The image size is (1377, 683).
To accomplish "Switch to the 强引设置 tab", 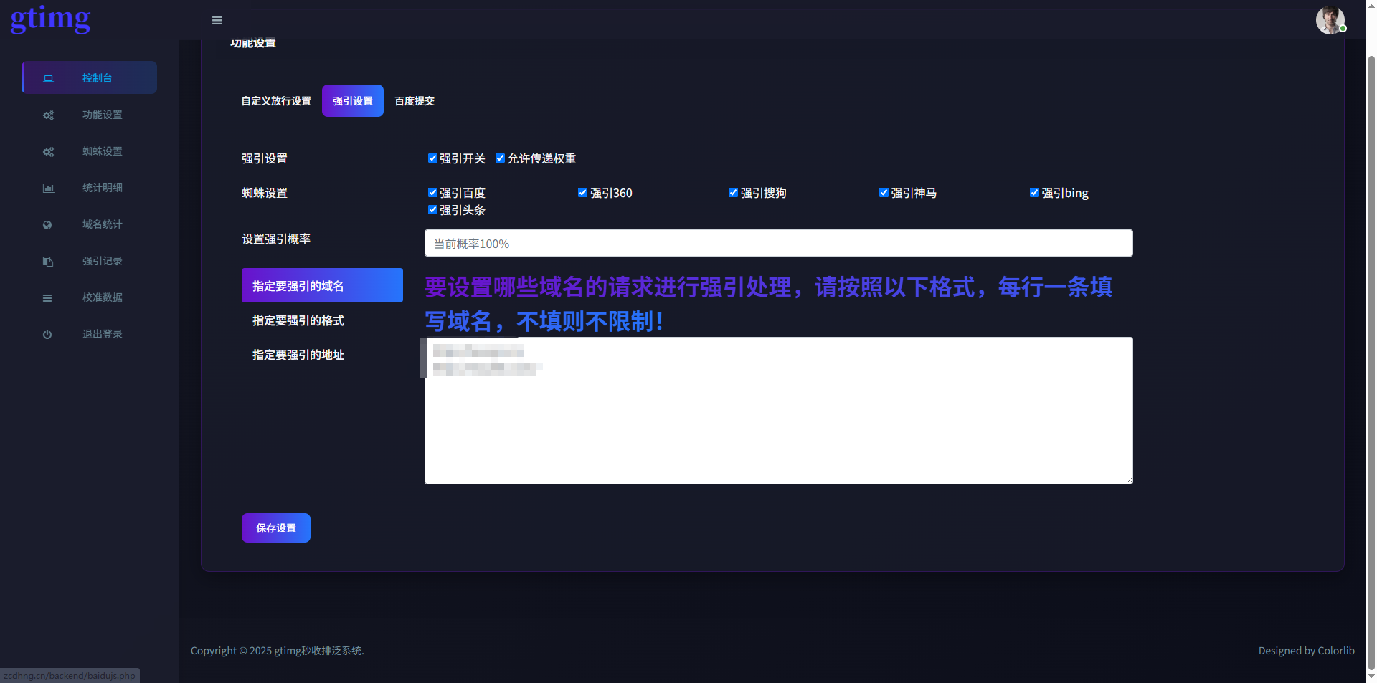I will (x=353, y=101).
